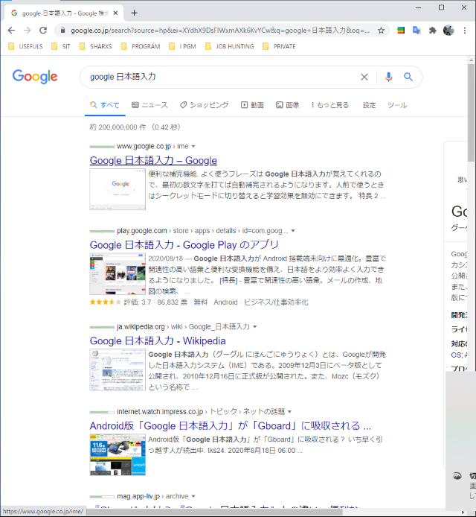The width and height of the screenshot is (476, 517).
Task: Bookmark this page with the star icon
Action: coord(382,31)
